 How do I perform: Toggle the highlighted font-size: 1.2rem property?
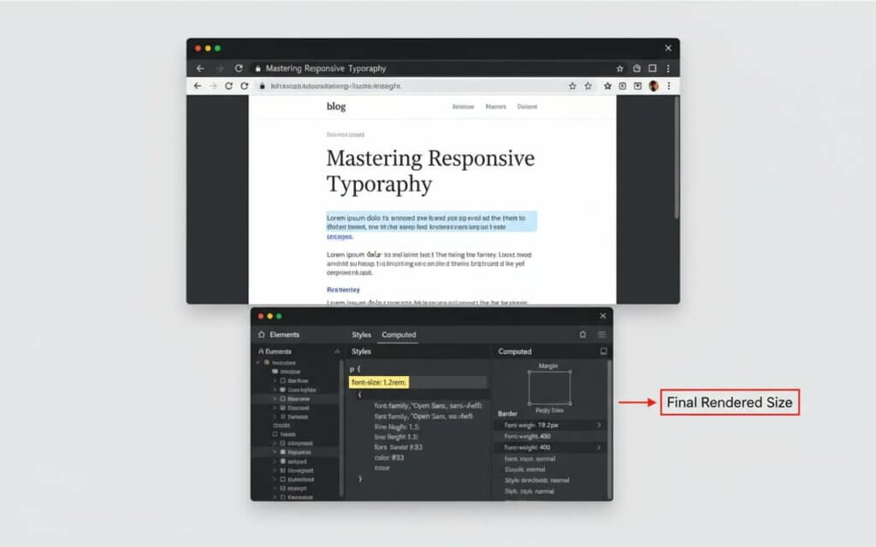tap(379, 382)
